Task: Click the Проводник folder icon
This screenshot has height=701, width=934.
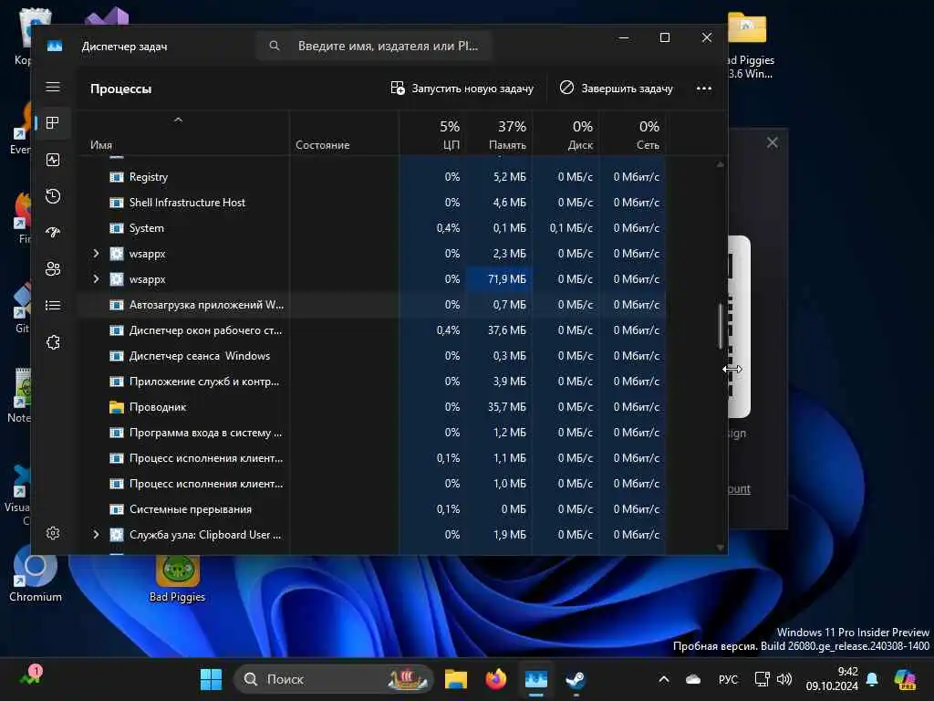Action: (x=117, y=407)
